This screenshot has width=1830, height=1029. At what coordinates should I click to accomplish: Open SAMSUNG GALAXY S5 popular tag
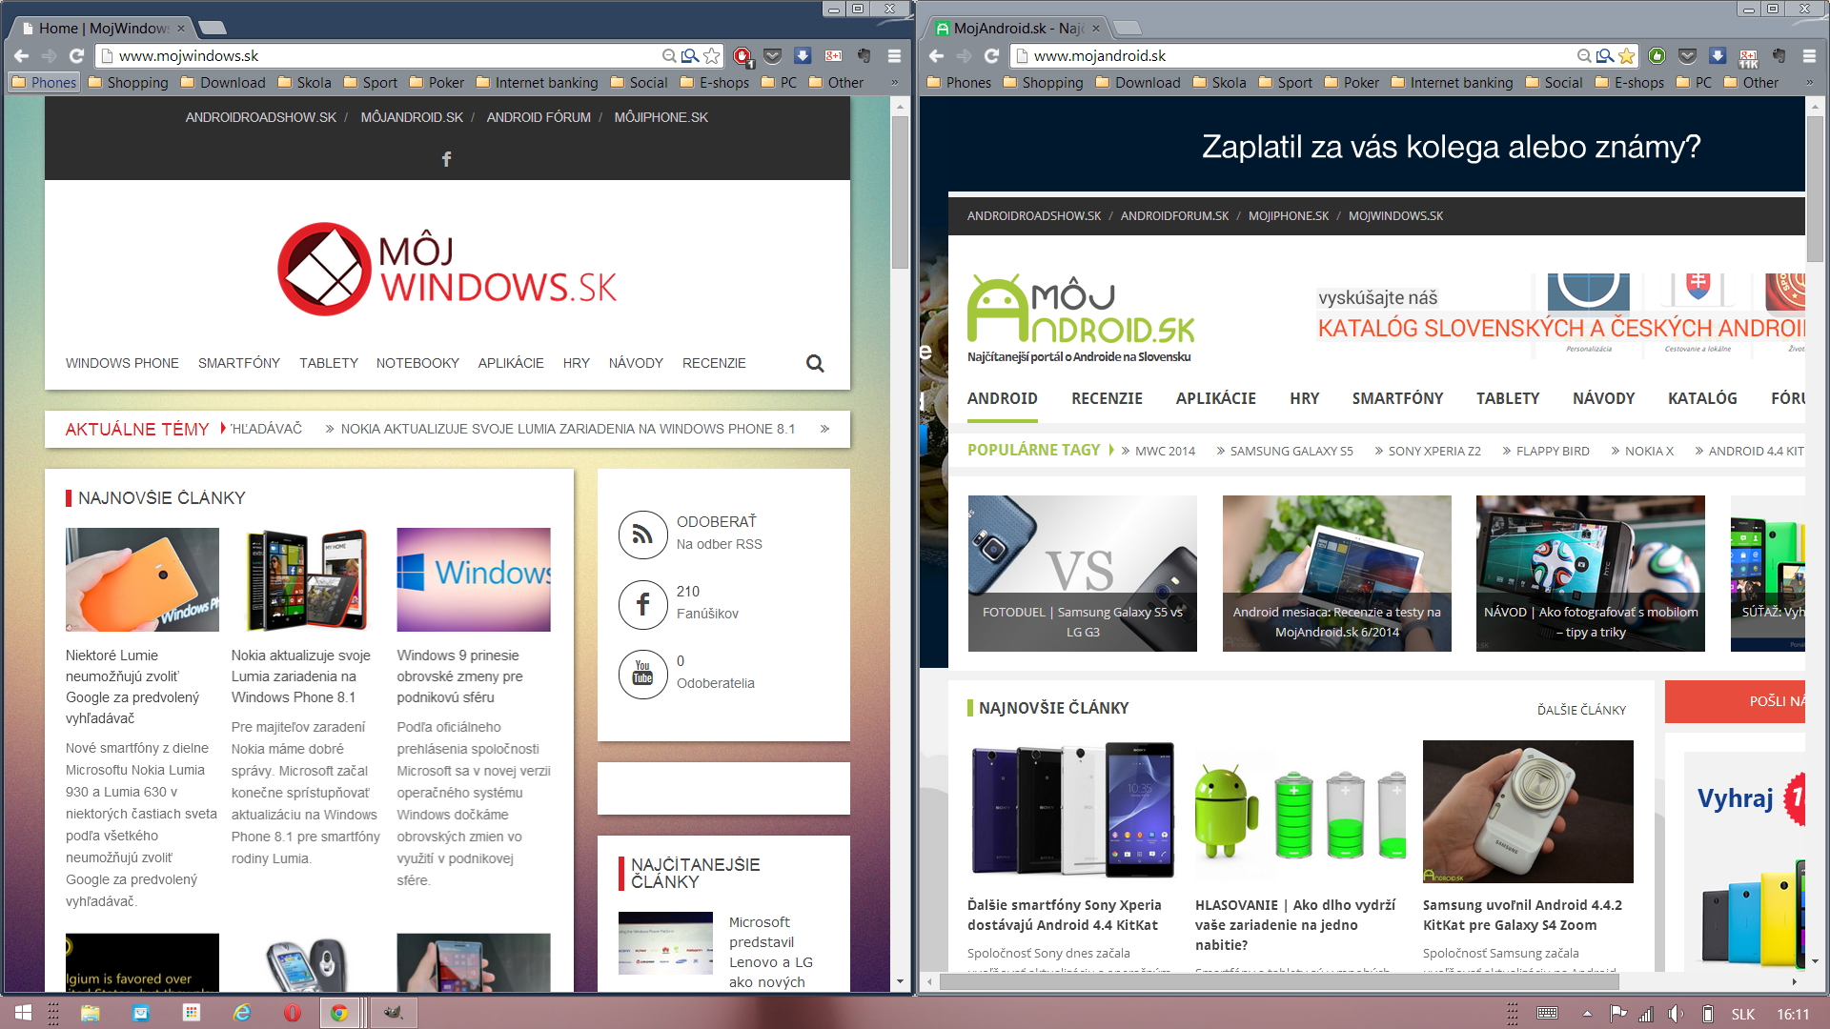point(1291,452)
